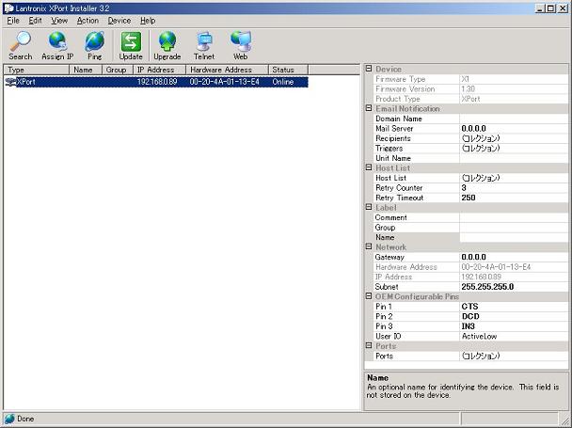
Task: Click the XPort device icon in list
Action: [x=10, y=82]
